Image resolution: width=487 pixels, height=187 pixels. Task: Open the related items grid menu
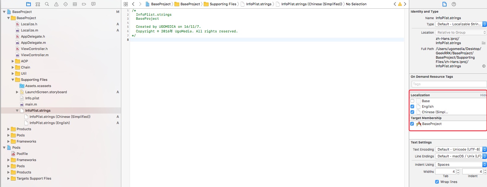[126, 4]
